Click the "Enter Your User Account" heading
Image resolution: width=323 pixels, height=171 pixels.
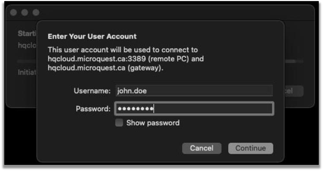click(x=92, y=36)
